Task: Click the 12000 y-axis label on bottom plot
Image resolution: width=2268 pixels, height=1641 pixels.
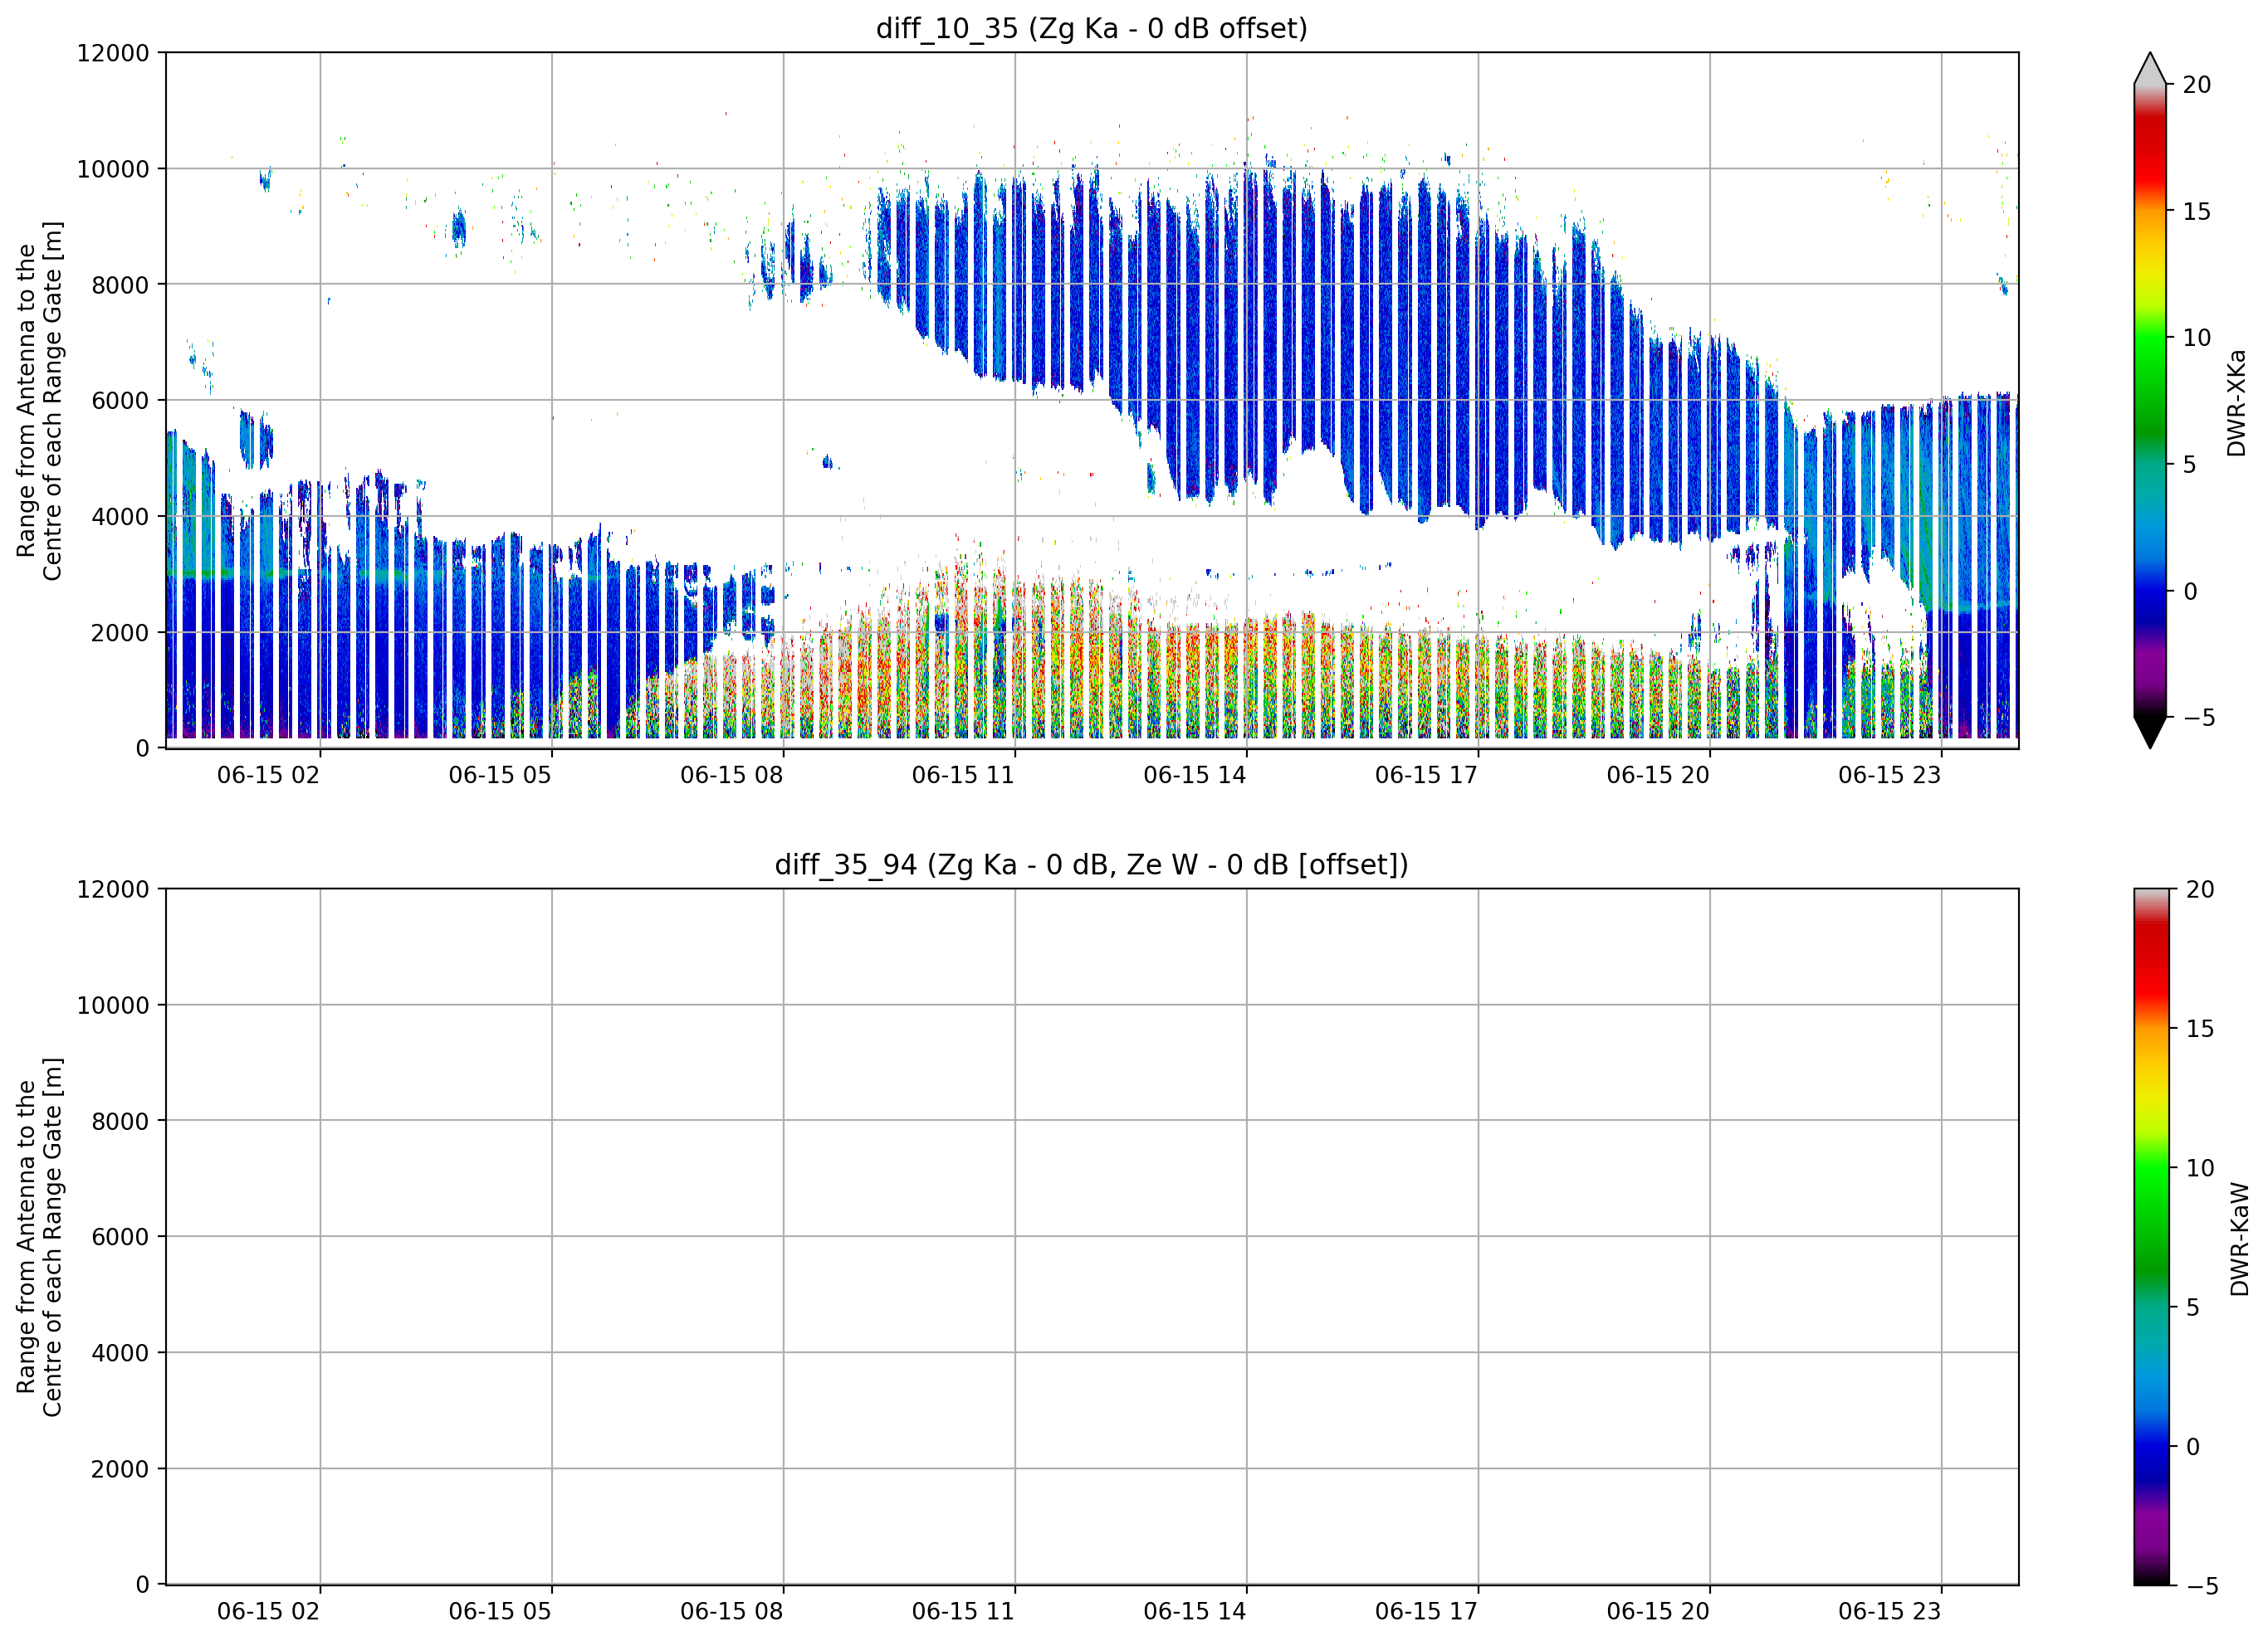Action: [113, 889]
